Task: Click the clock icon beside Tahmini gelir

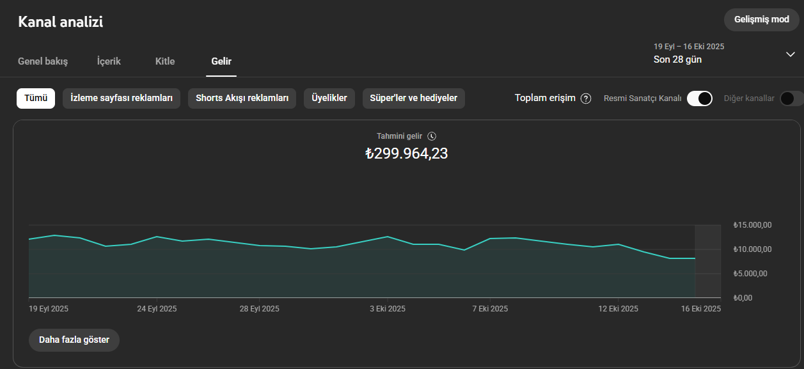Action: (432, 136)
